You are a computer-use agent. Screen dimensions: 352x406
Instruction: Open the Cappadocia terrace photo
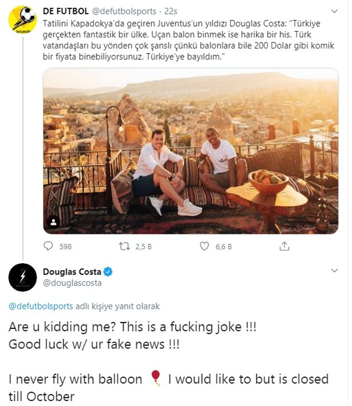(190, 150)
